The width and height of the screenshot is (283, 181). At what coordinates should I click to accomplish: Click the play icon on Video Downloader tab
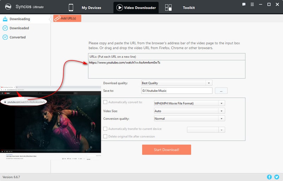[x=120, y=7]
